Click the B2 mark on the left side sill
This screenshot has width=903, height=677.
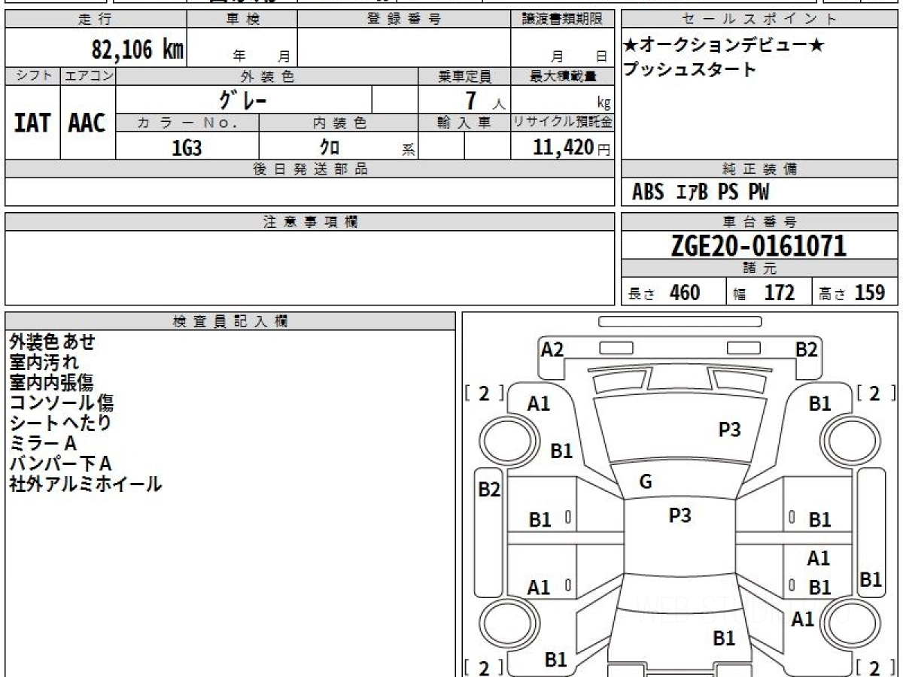point(489,490)
